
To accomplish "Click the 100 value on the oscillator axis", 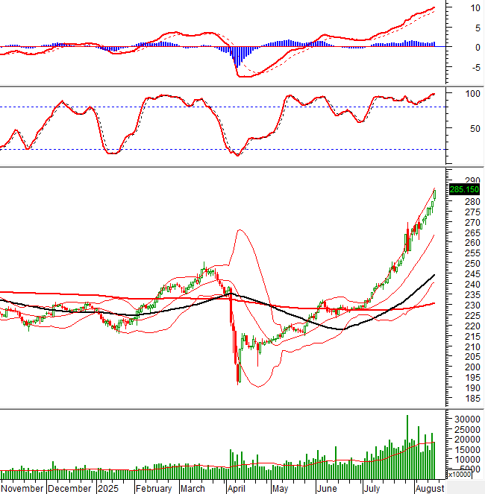I will click(472, 94).
